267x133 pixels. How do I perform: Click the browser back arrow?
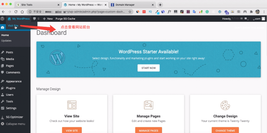pos(3,12)
